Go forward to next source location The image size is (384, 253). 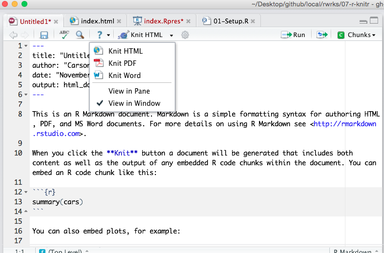click(x=25, y=35)
